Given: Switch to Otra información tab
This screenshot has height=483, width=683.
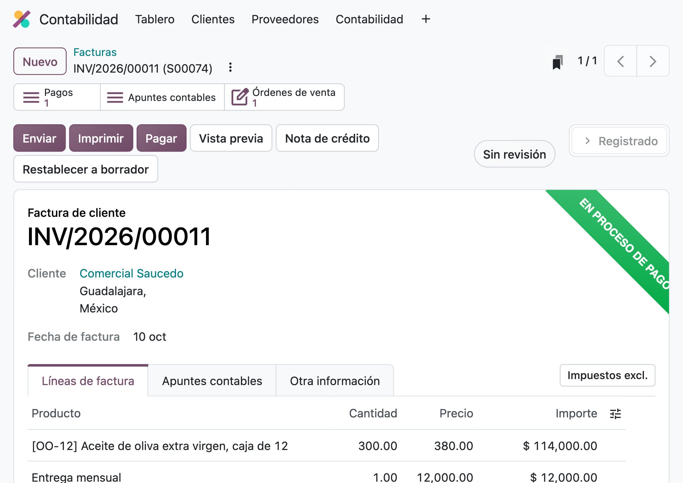Looking at the screenshot, I should [x=335, y=381].
